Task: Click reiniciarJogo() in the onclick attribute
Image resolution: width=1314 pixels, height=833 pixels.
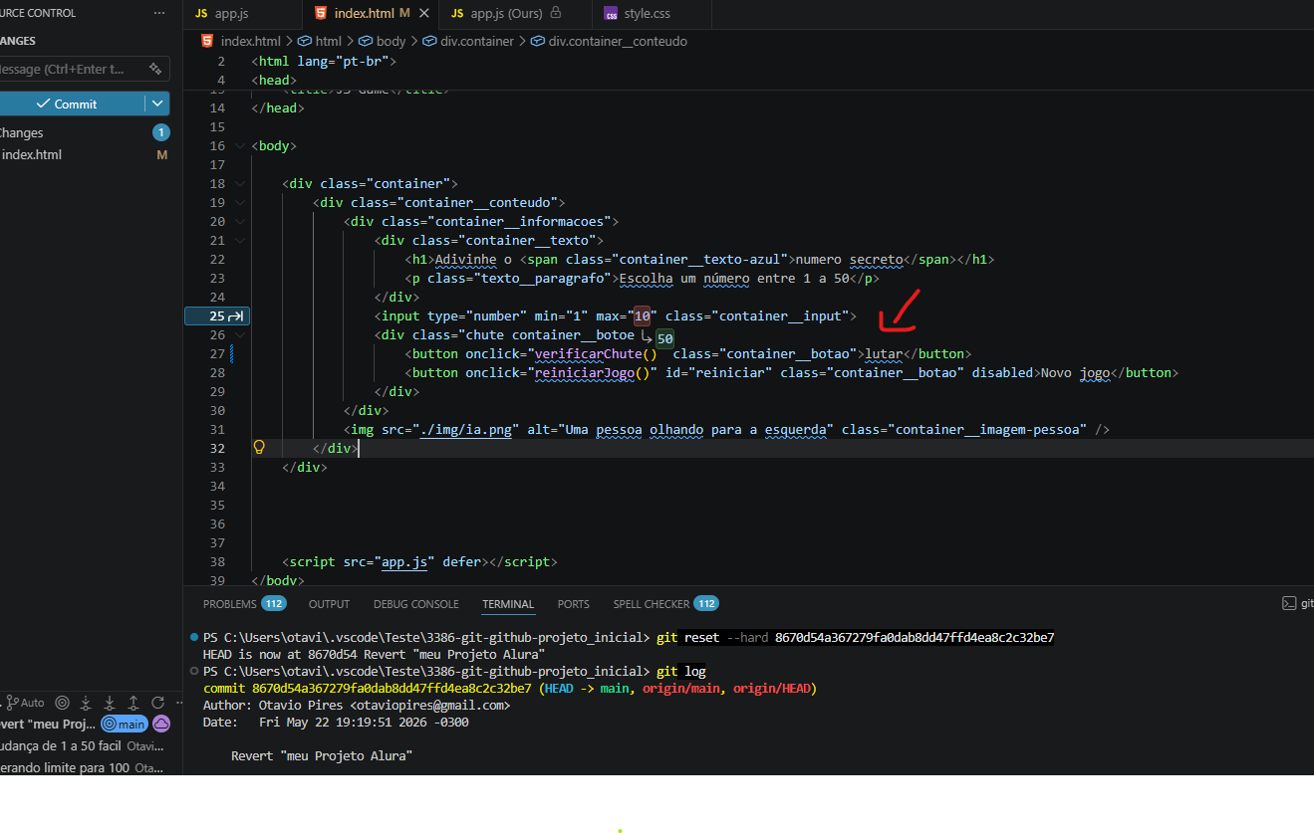Action: coord(592,372)
